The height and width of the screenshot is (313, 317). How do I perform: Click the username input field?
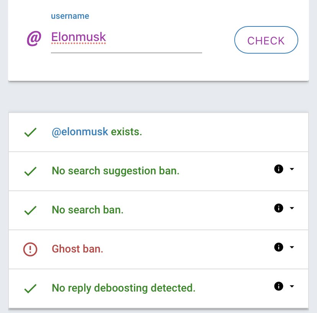point(126,38)
